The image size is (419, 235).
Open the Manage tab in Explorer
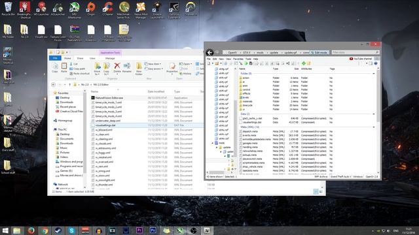click(110, 58)
